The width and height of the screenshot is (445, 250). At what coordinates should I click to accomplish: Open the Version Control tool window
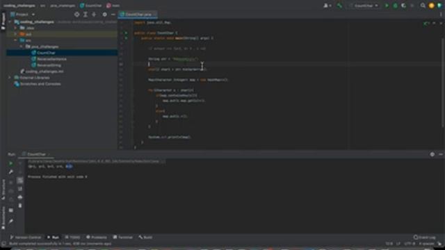[x=26, y=237]
